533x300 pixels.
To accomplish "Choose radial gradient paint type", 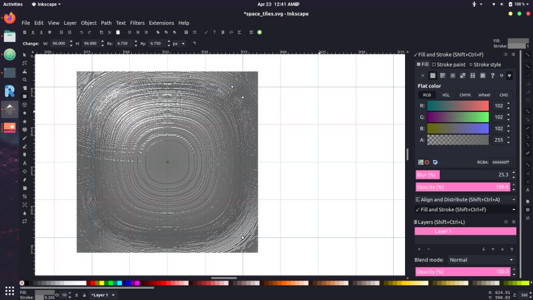I will click(453, 75).
